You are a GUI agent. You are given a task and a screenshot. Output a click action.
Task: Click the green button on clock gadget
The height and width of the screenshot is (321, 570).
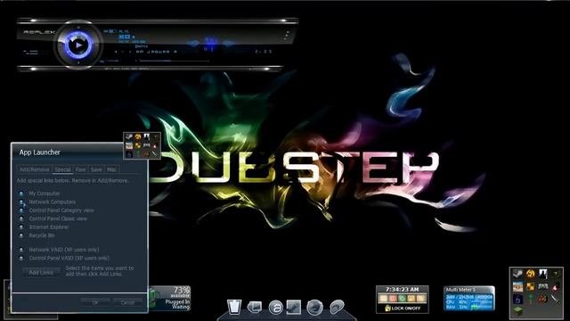point(402,299)
